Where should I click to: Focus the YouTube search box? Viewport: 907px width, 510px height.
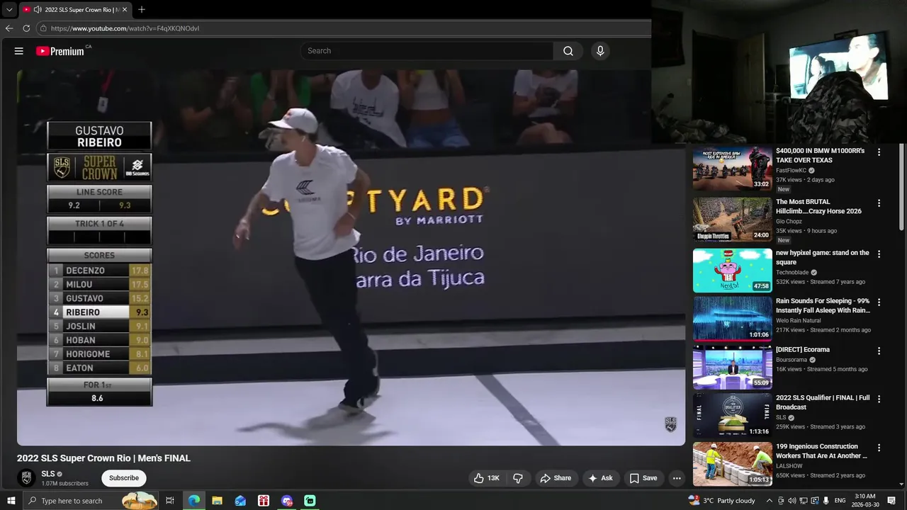click(427, 51)
